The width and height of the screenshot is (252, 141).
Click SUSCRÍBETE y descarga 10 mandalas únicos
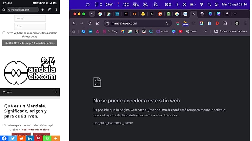pyautogui.click(x=30, y=43)
